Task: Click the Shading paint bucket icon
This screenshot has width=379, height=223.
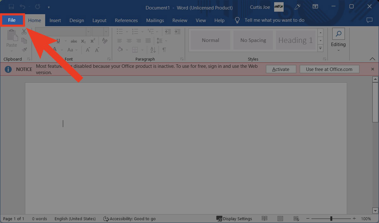Action: (120, 50)
